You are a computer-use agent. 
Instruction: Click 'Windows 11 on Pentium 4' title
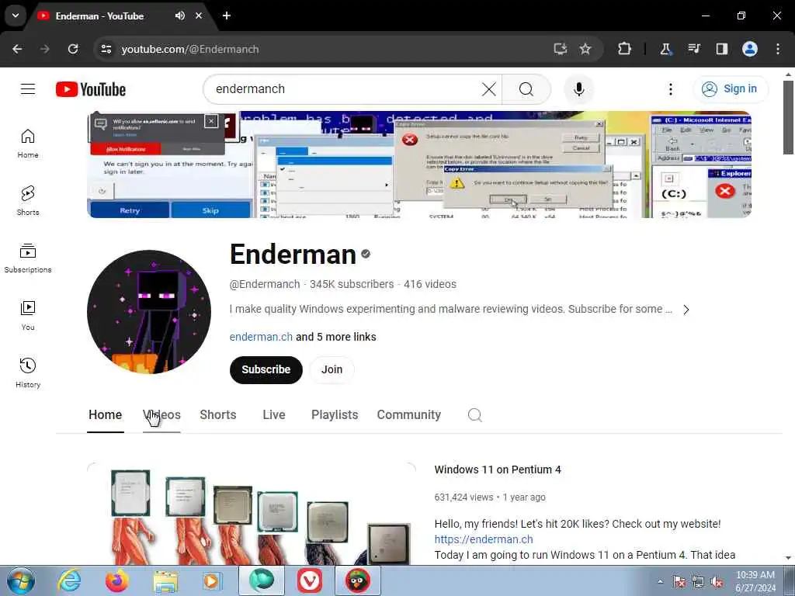[x=498, y=470]
